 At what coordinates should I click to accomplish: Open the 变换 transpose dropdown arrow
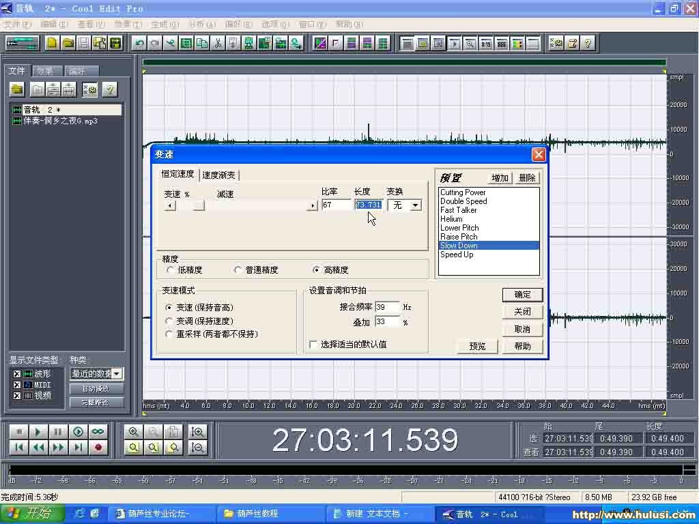coord(416,205)
